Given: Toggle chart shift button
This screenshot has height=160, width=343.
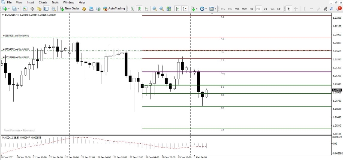Looking at the screenshot, I should pyautogui.click(x=185, y=9).
